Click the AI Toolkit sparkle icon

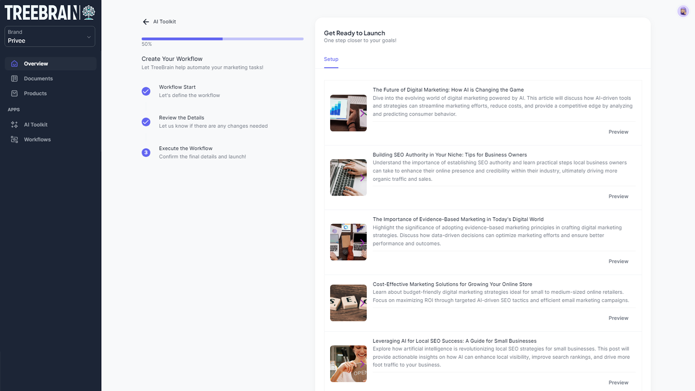coord(14,125)
